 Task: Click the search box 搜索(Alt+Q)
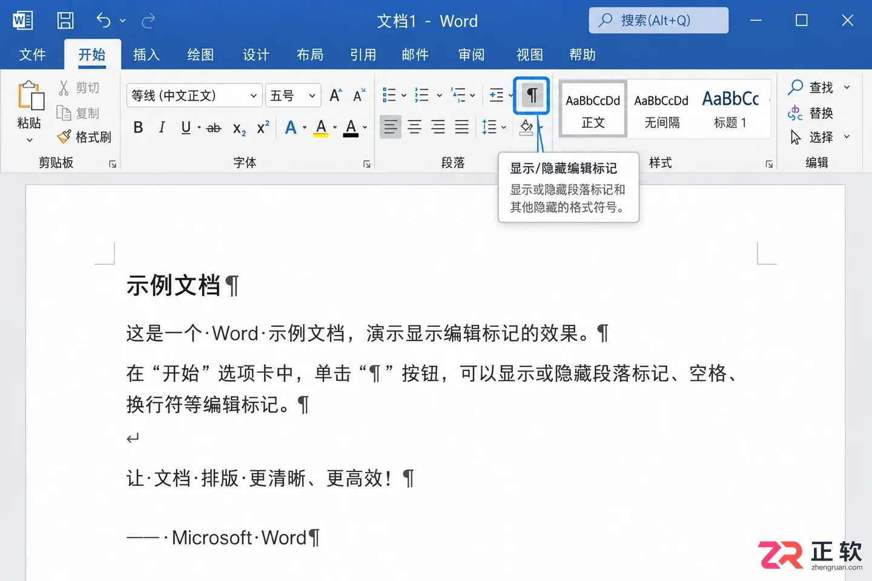coord(658,21)
